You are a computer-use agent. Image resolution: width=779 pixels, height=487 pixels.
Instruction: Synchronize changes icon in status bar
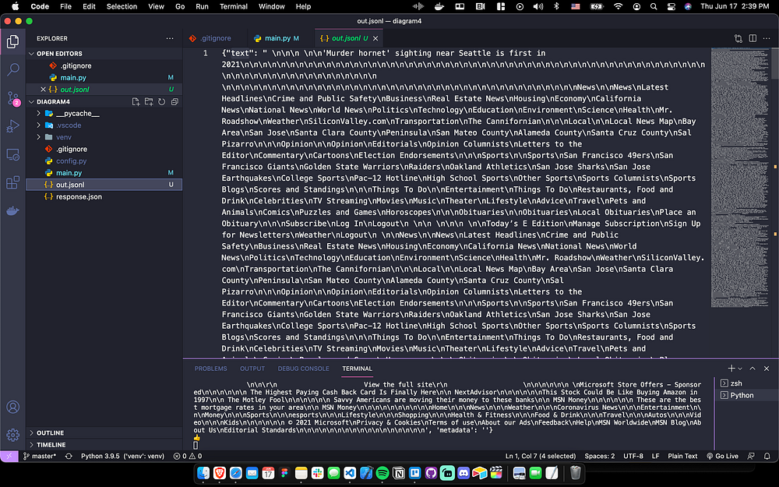pyautogui.click(x=69, y=456)
